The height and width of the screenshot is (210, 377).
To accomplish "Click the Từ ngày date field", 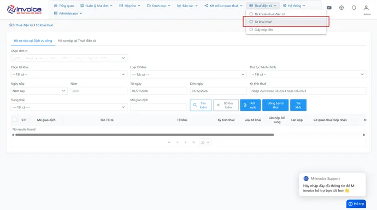I will click(x=158, y=91).
